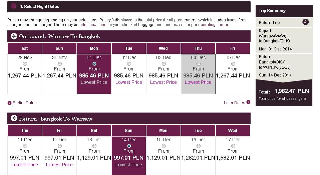Click the outbound airplane icon beside Warsaw To Bangkok
320x175 pixels.
click(x=14, y=36)
